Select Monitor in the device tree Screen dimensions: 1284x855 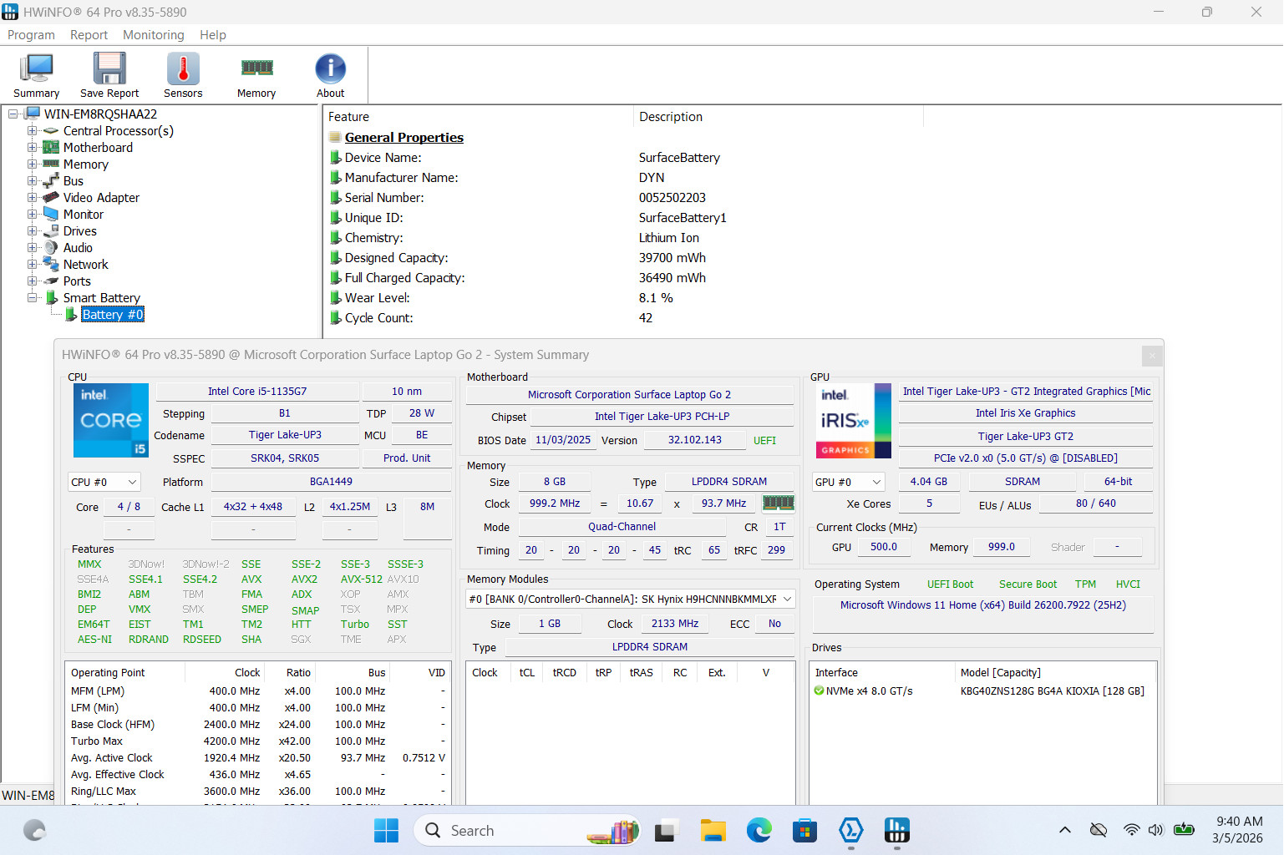tap(84, 215)
